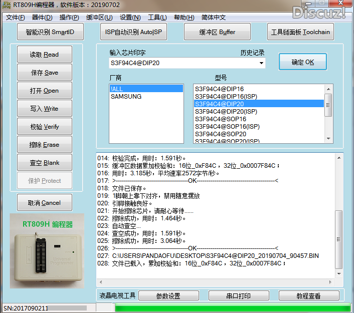Select model S3F94C4@DIP20
The height and width of the screenshot is (313, 354).
pyautogui.click(x=259, y=104)
